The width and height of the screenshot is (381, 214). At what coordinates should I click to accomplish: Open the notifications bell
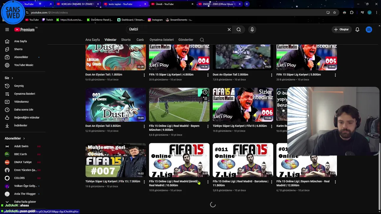(x=357, y=29)
